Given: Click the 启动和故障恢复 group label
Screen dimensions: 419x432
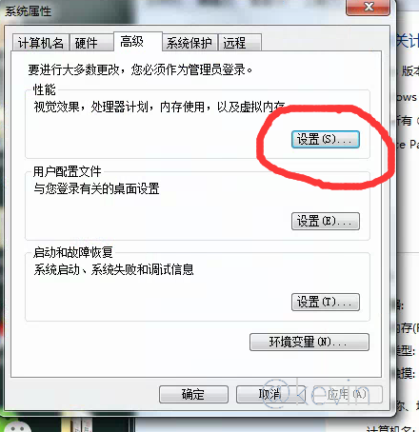Looking at the screenshot, I should click(x=73, y=252).
